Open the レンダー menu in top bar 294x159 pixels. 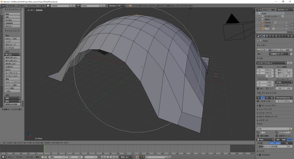coord(21,6)
